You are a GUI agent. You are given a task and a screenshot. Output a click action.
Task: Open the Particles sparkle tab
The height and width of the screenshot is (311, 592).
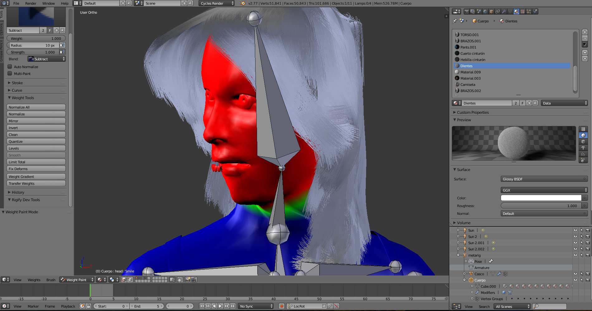(529, 12)
